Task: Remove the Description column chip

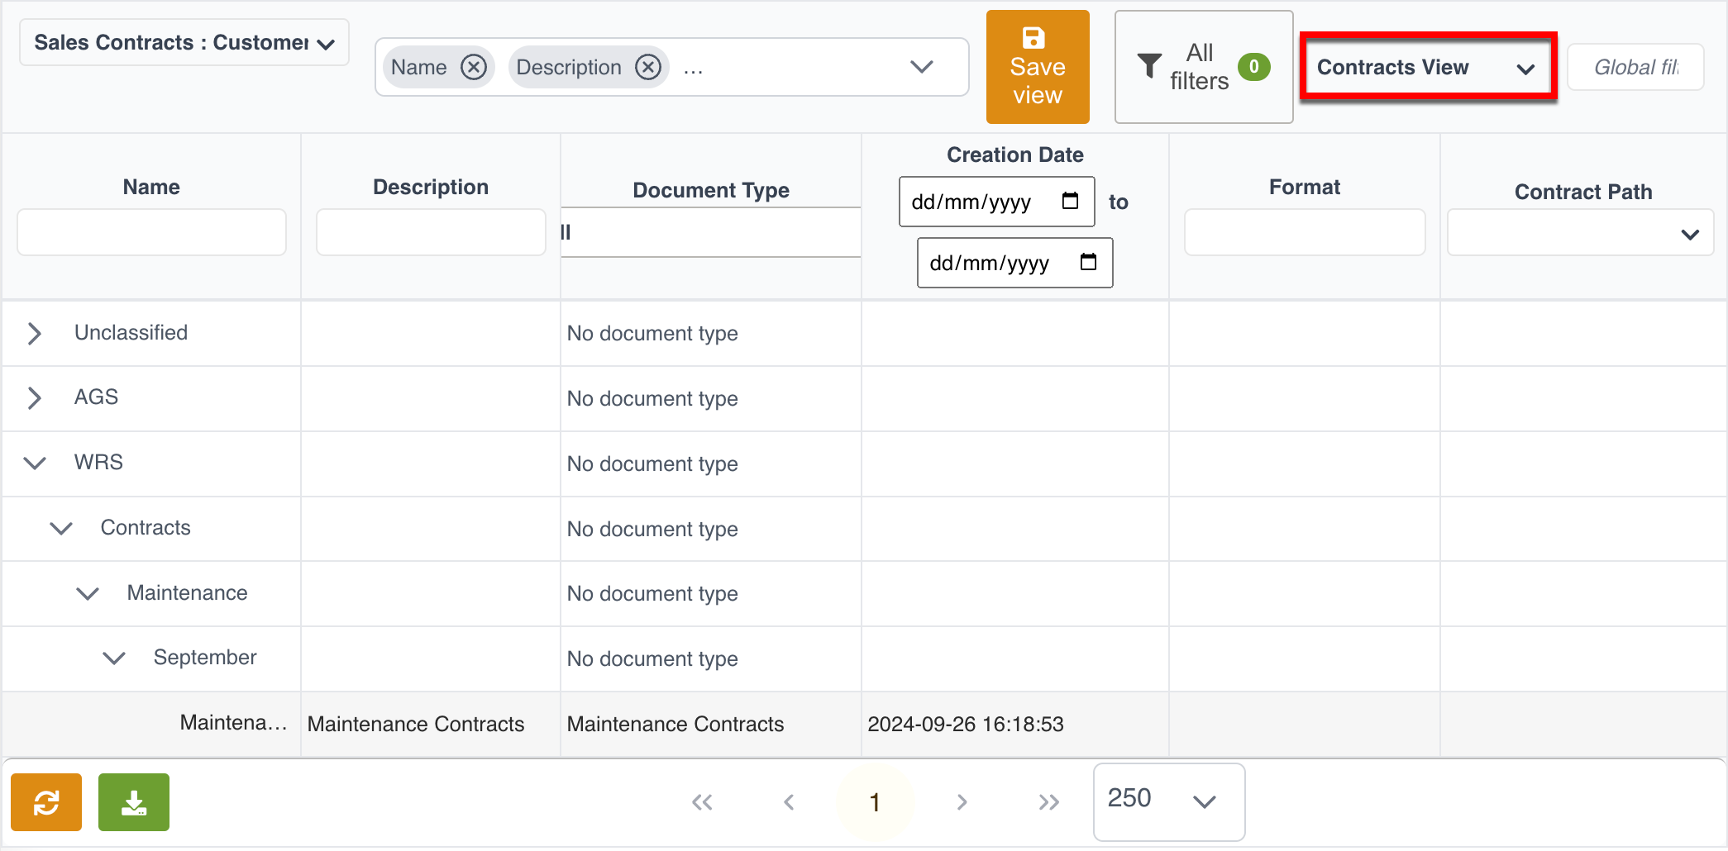Action: tap(648, 67)
